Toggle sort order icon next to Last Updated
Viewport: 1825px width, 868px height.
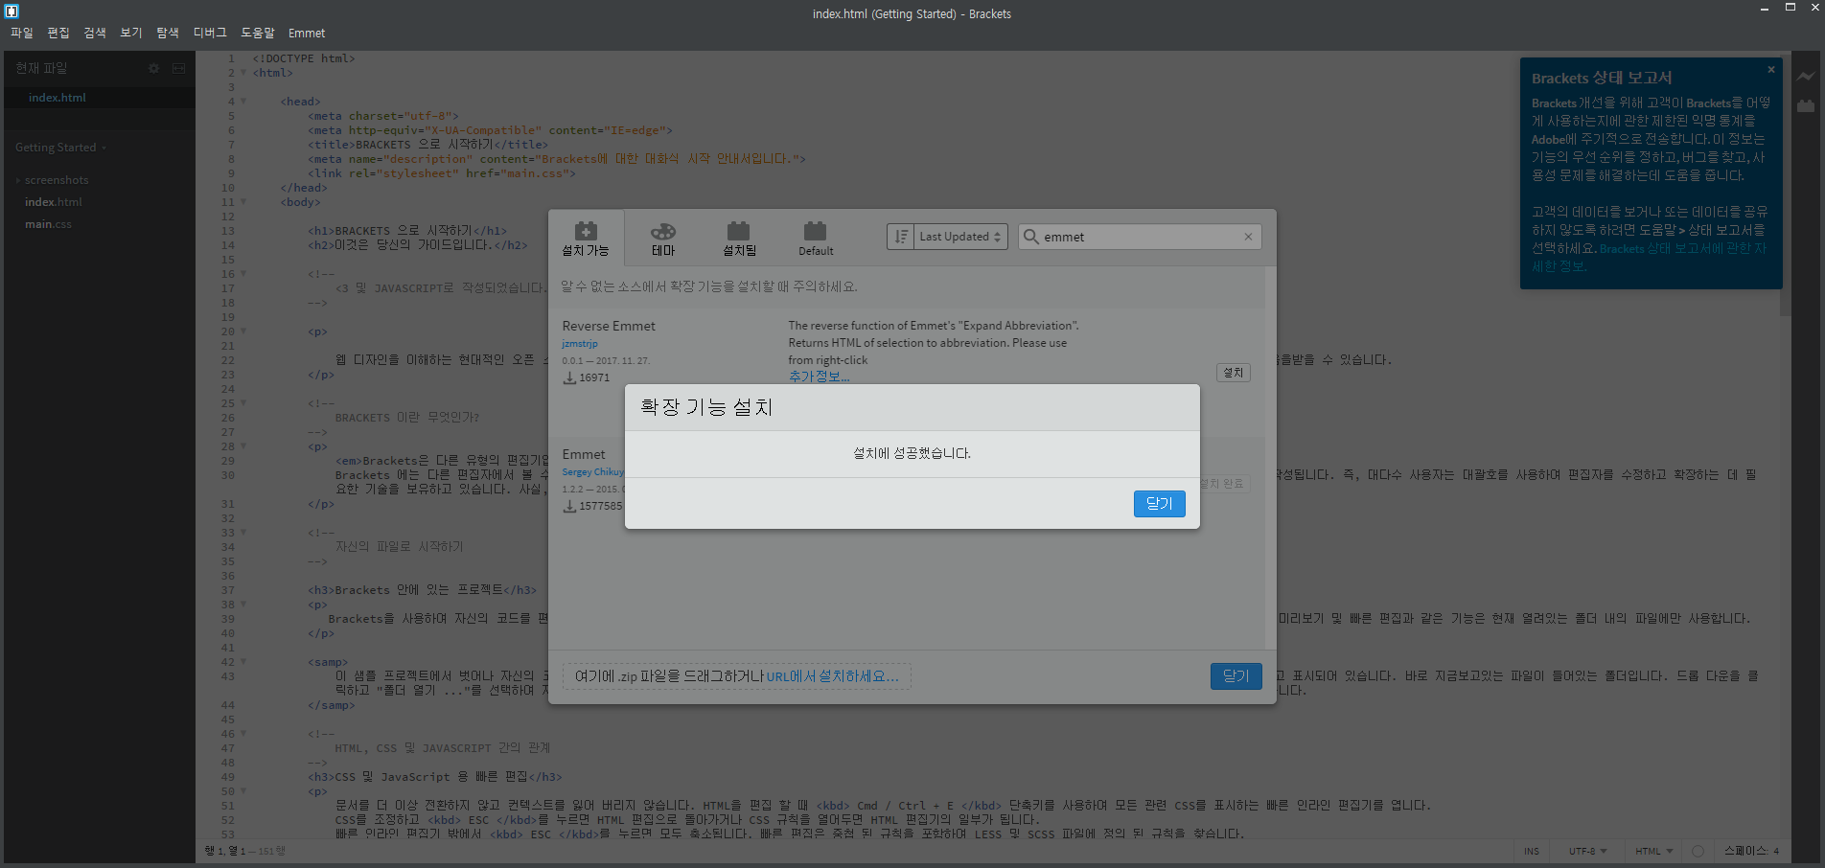pyautogui.click(x=900, y=237)
